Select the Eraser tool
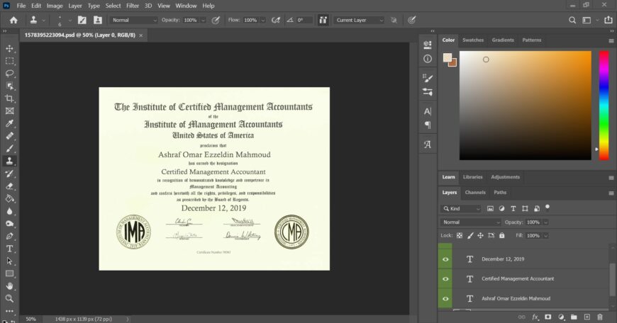 click(9, 186)
